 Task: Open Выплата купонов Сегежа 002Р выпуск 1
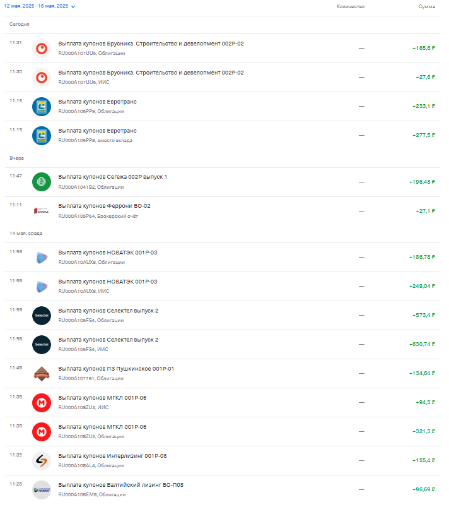pyautogui.click(x=222, y=182)
